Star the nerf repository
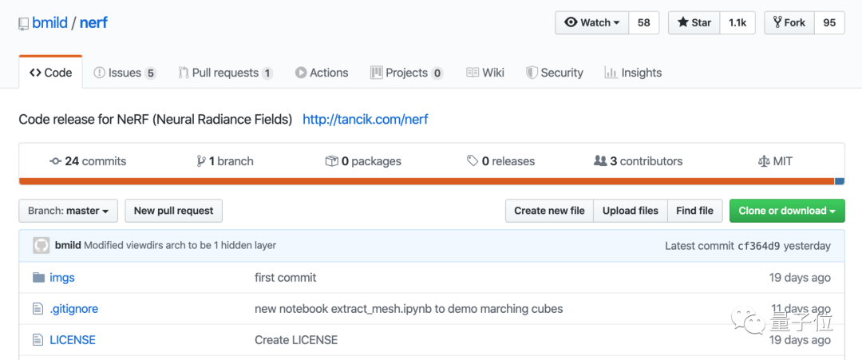This screenshot has height=360, width=862. (x=694, y=22)
